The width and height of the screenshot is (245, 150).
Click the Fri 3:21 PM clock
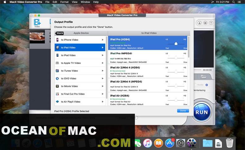[222, 2]
